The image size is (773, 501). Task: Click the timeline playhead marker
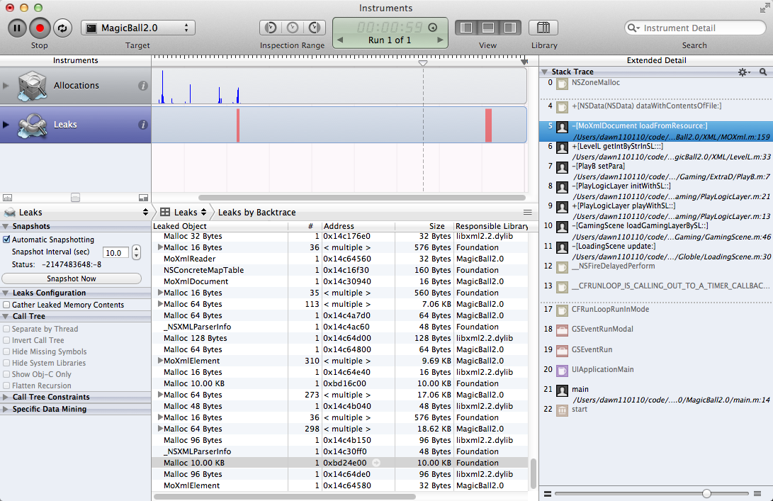tap(422, 62)
